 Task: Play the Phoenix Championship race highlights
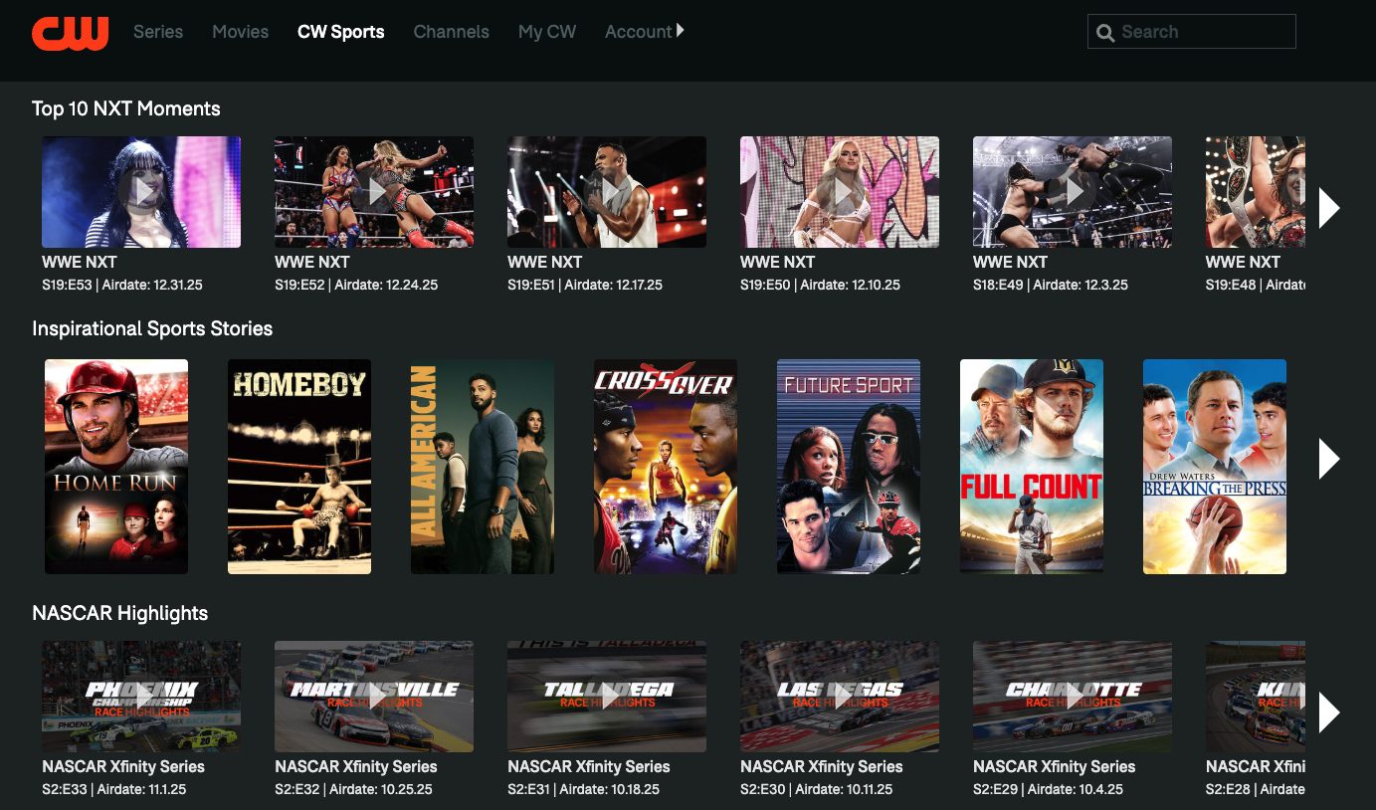140,697
